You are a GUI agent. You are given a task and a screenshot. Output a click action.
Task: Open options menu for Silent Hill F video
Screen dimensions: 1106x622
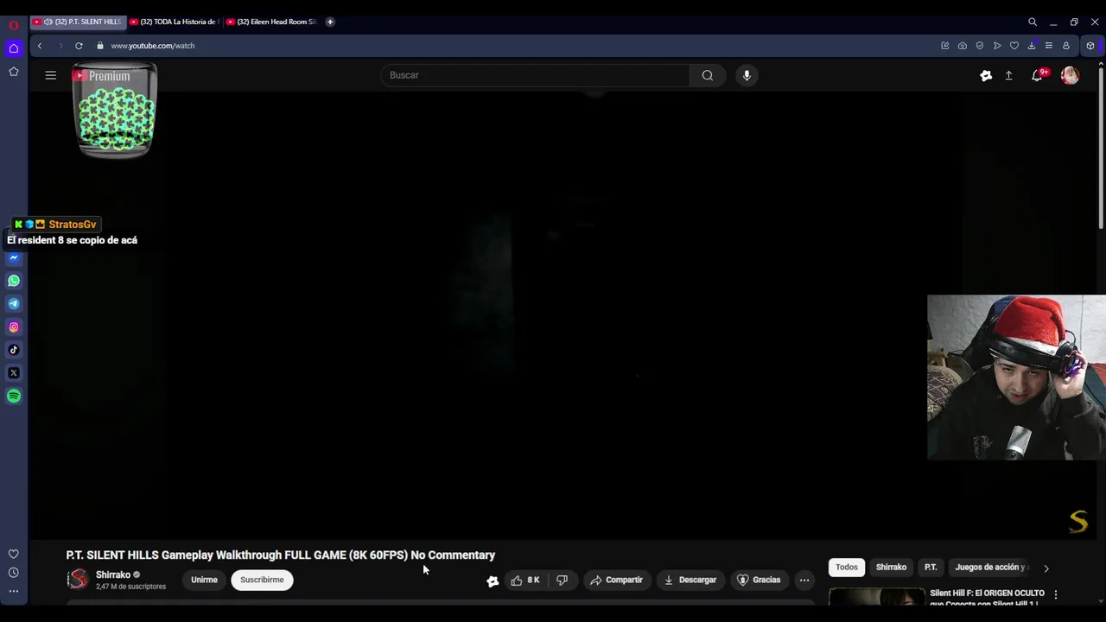pyautogui.click(x=1055, y=595)
